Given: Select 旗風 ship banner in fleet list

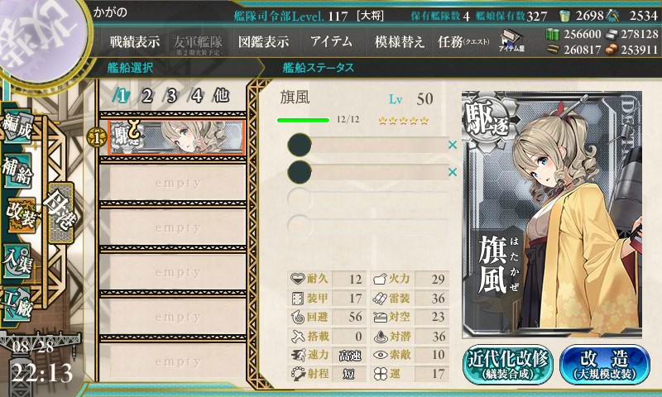Looking at the screenshot, I should coord(176,137).
